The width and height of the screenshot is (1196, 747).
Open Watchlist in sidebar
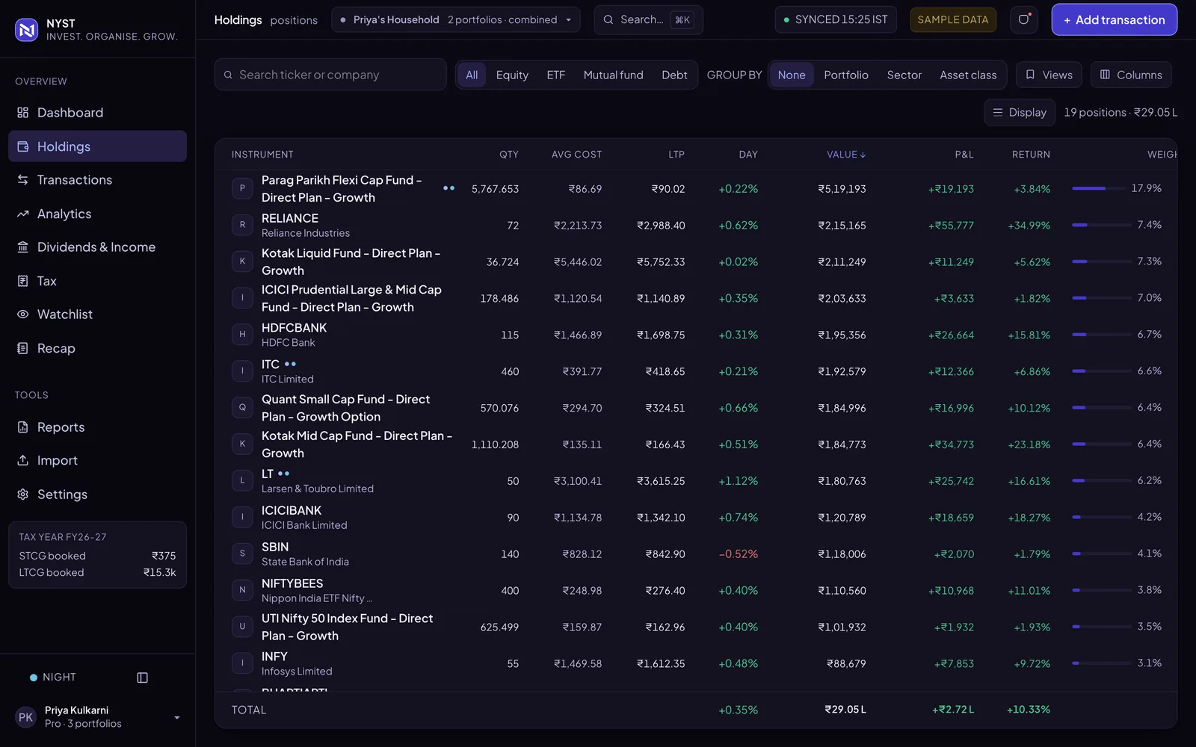coord(97,314)
